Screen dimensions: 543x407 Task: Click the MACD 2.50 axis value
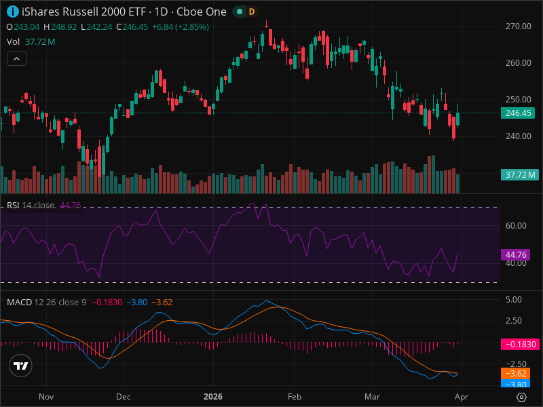(x=514, y=320)
